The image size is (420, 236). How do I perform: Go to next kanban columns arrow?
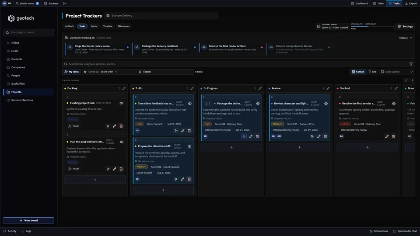tap(413, 80)
